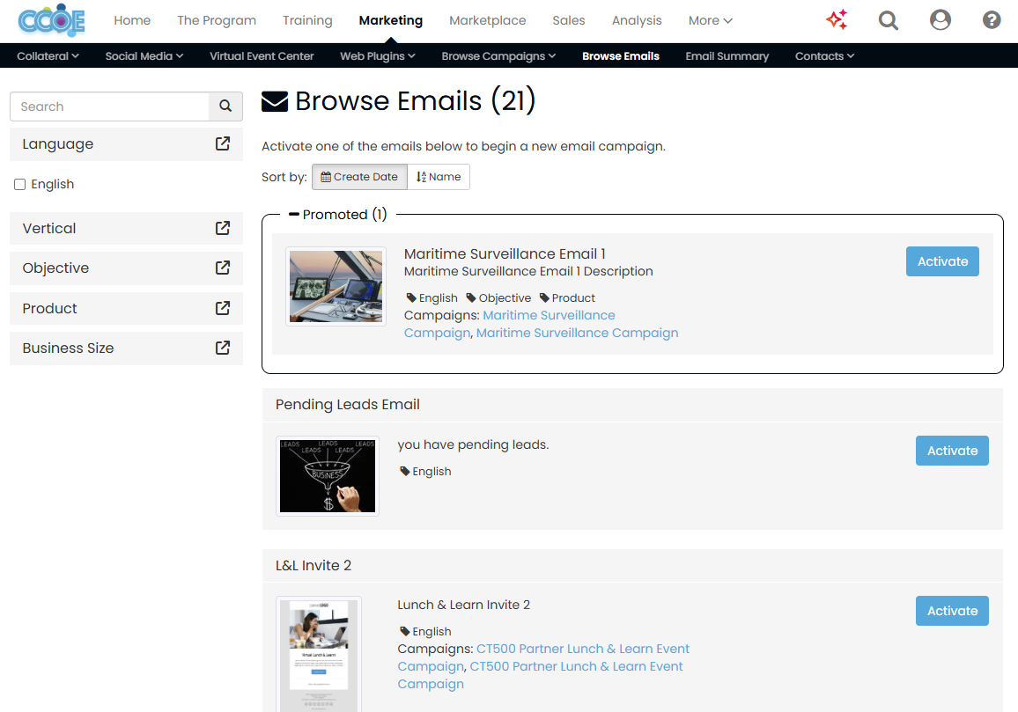1018x712 pixels.
Task: Collapse the Promoted (1) section
Action: 337,214
